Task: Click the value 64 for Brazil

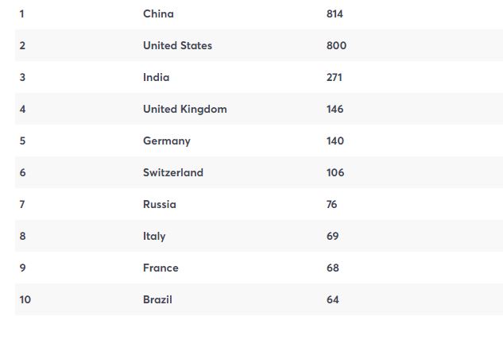Action: click(x=333, y=299)
